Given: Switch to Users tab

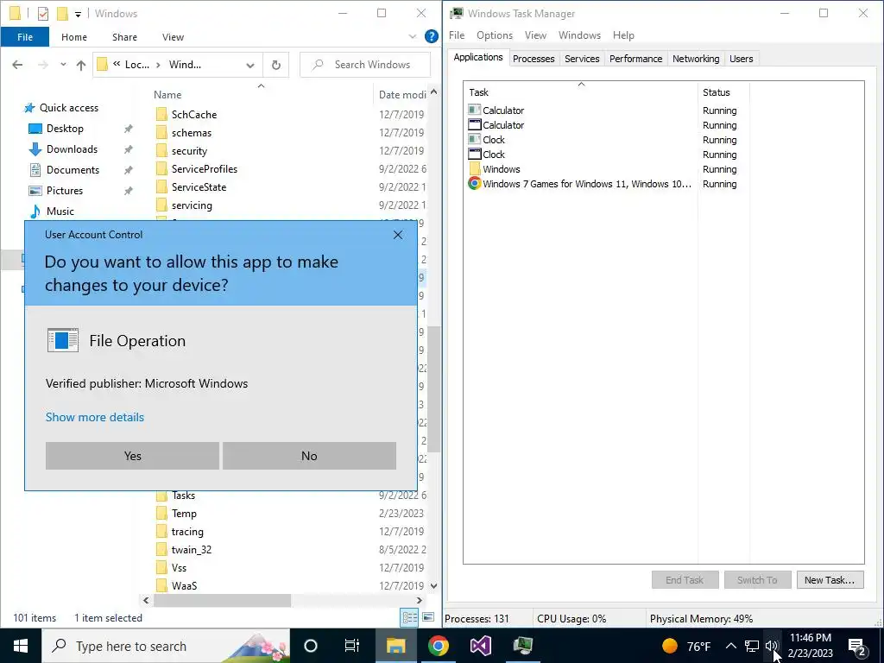Looking at the screenshot, I should click(741, 59).
